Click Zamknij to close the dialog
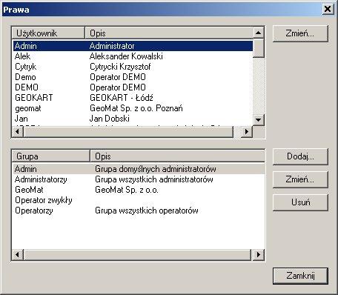Viewport: 338px width, 295px height. tap(300, 276)
